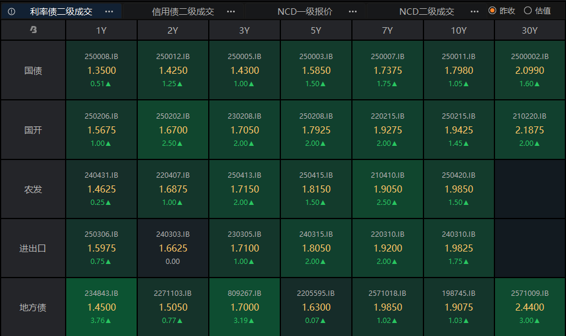
Task: Open bond 250003.IB cell
Action: point(316,70)
